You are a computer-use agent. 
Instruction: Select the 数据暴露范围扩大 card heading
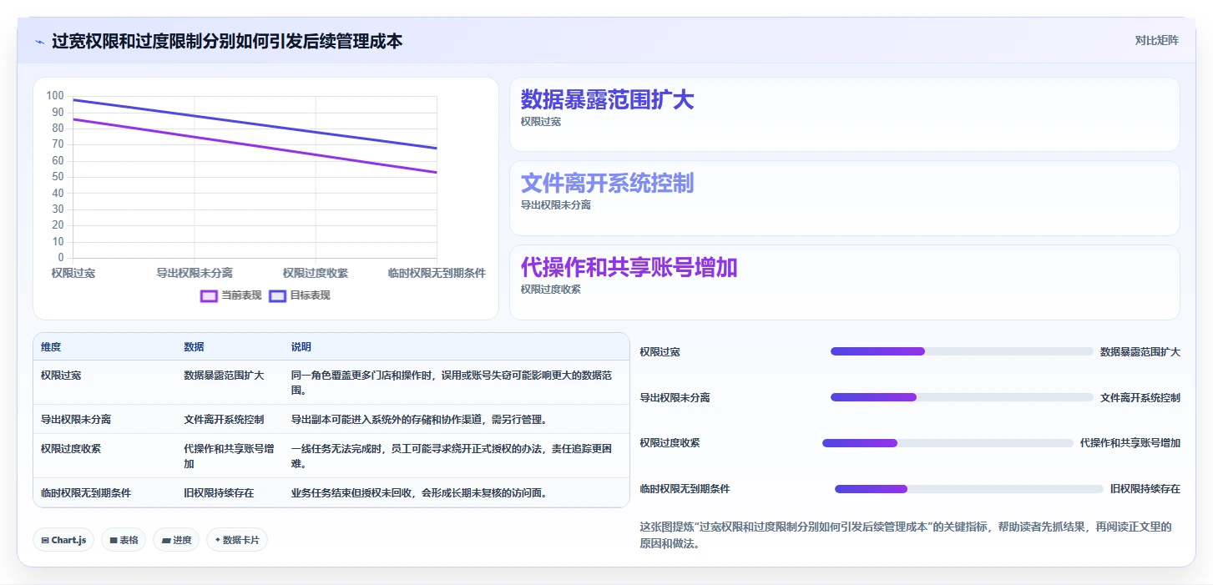coord(607,99)
